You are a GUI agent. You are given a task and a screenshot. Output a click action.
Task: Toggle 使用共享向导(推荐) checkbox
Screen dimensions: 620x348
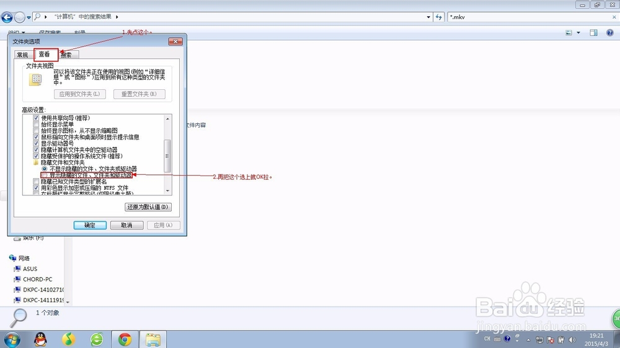click(x=36, y=118)
